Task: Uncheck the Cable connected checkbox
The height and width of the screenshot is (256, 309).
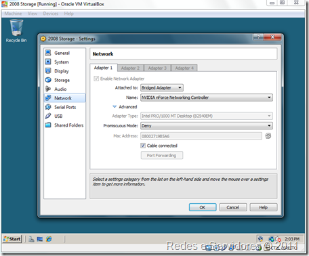Action: pos(143,146)
